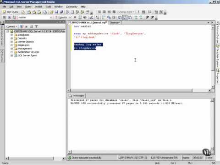Click the Connect icon left of database box

(x=5, y=17)
